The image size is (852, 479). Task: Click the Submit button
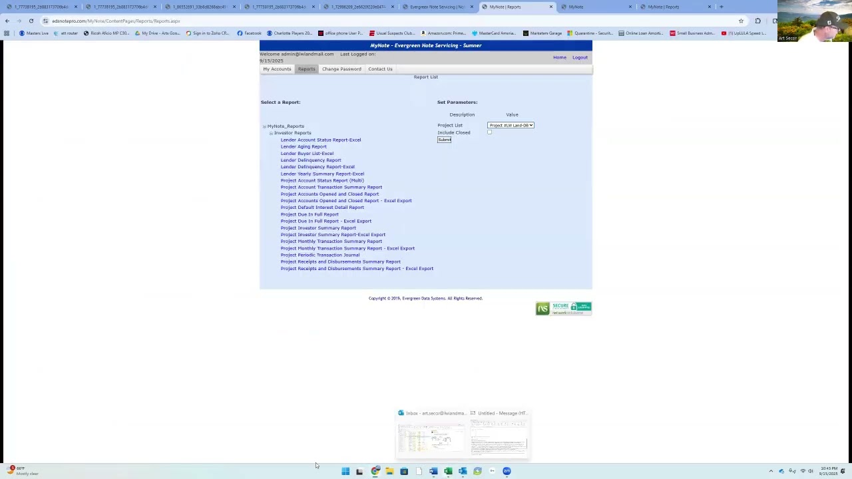[x=444, y=140]
